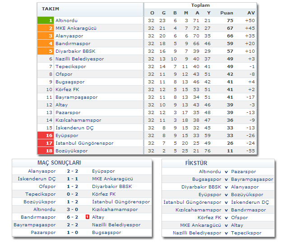Click Diyarbakır BBSK in the fixtures list

point(202,187)
